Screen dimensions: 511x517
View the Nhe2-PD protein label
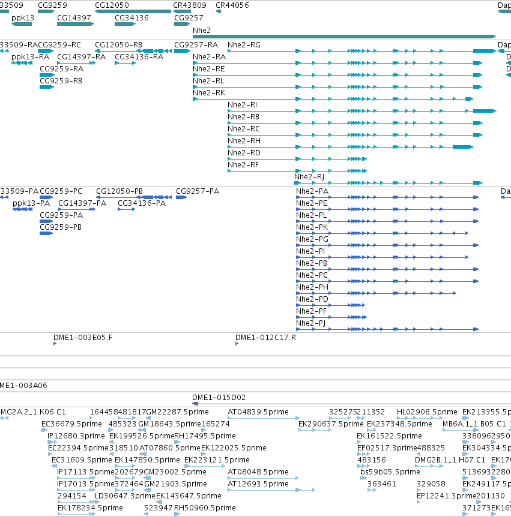tap(312, 299)
